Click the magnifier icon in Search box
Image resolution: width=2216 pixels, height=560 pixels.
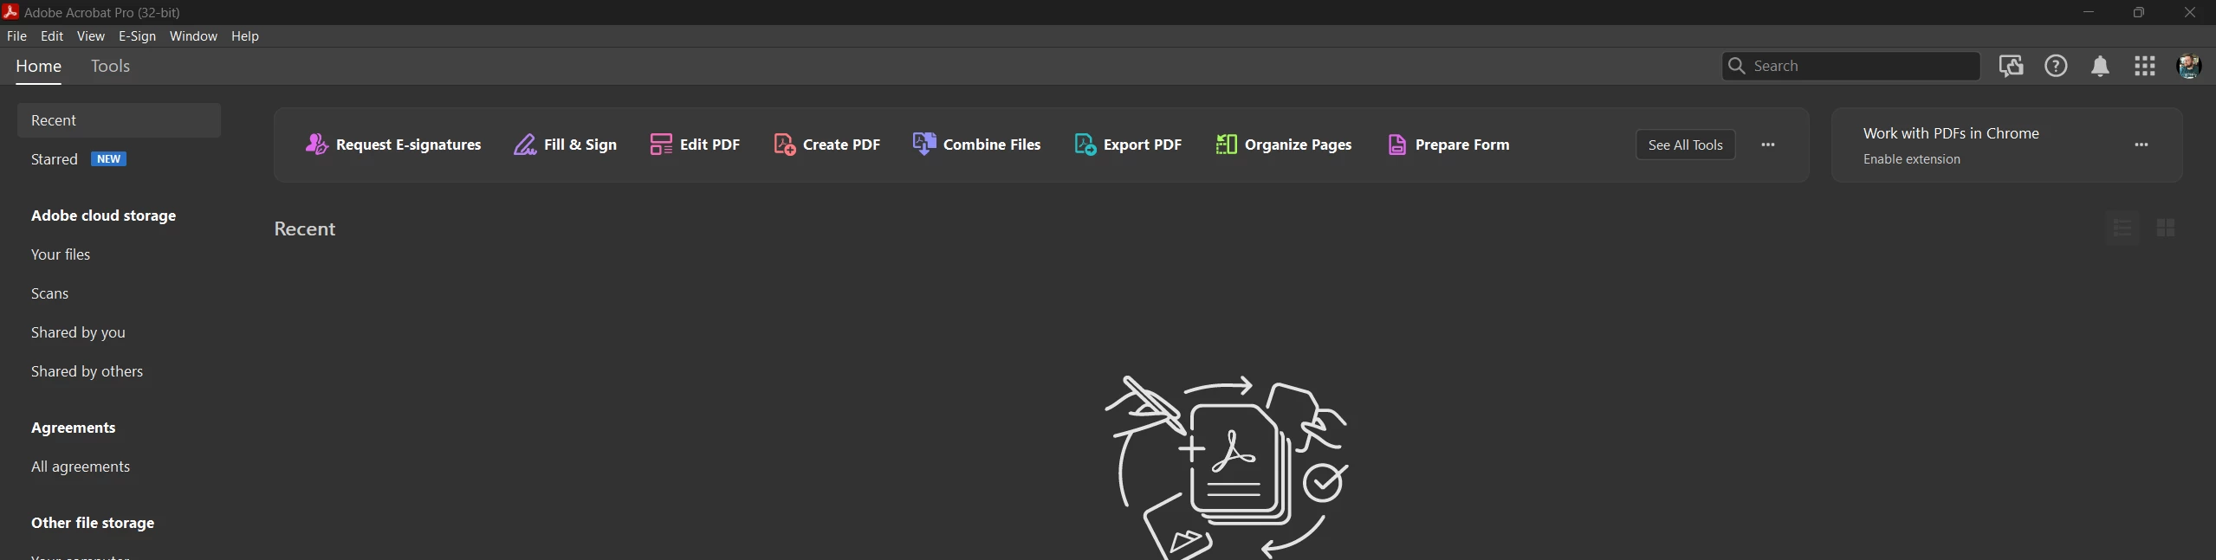click(x=1736, y=66)
